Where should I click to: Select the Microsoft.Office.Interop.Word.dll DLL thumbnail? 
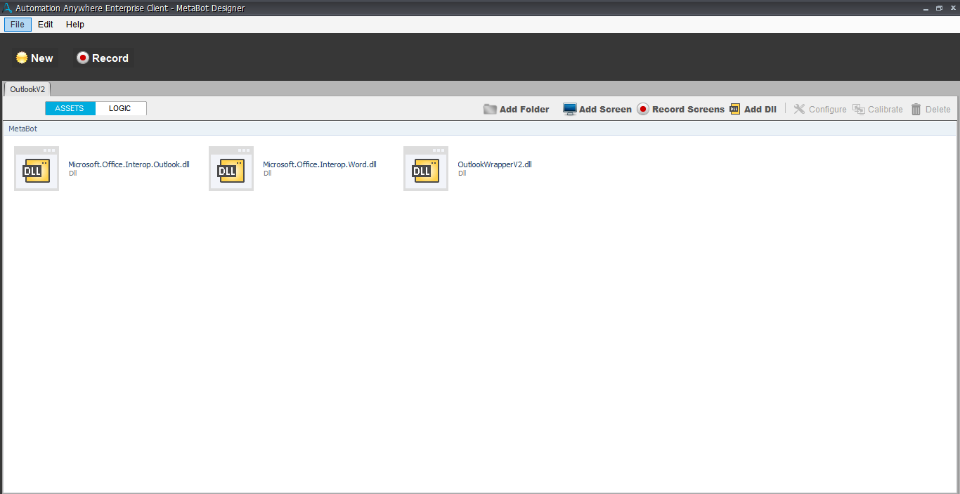[231, 169]
